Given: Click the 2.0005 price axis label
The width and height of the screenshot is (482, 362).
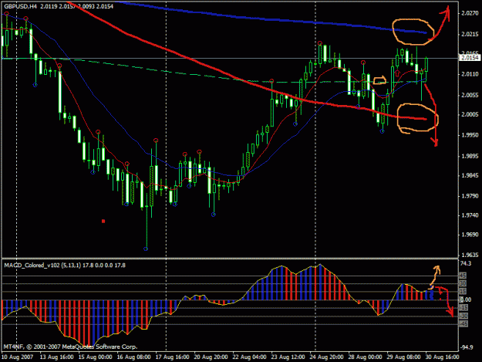Looking at the screenshot, I should pos(470,115).
